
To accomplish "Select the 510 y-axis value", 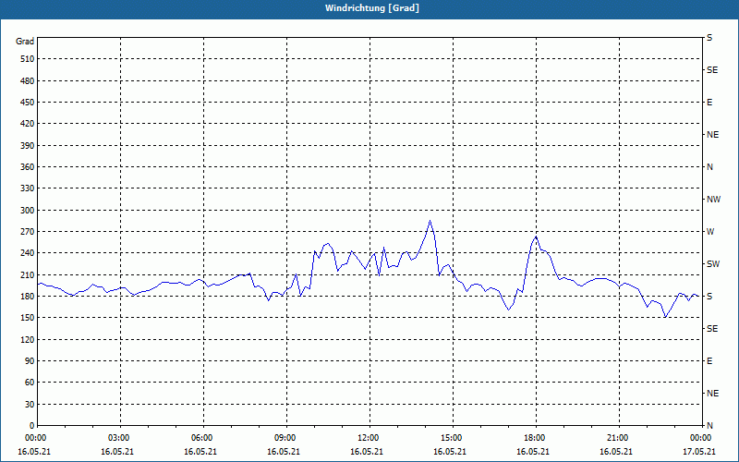I will click(28, 59).
